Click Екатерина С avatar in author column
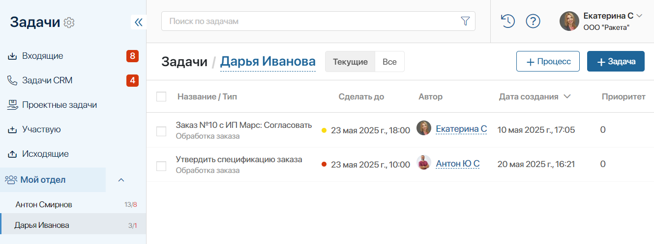654x244 pixels. point(424,128)
